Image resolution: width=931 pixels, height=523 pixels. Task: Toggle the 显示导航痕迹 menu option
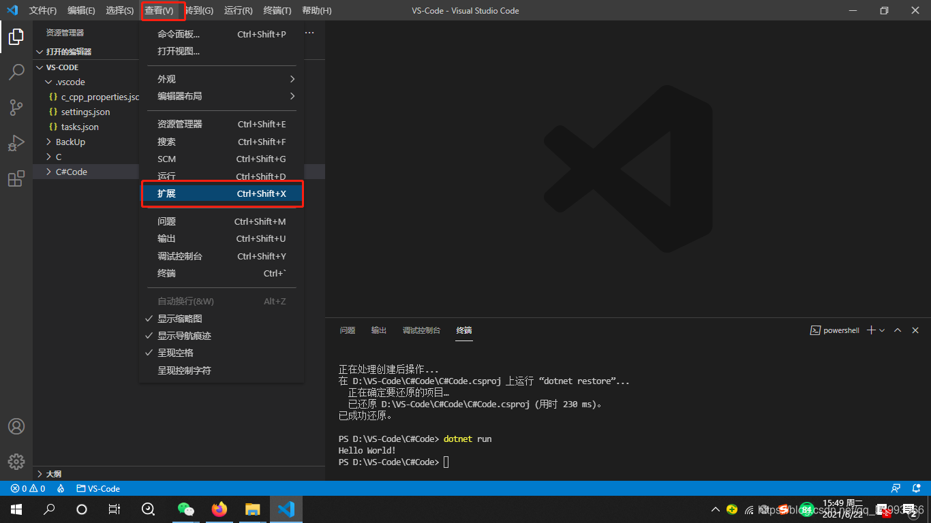click(x=222, y=336)
